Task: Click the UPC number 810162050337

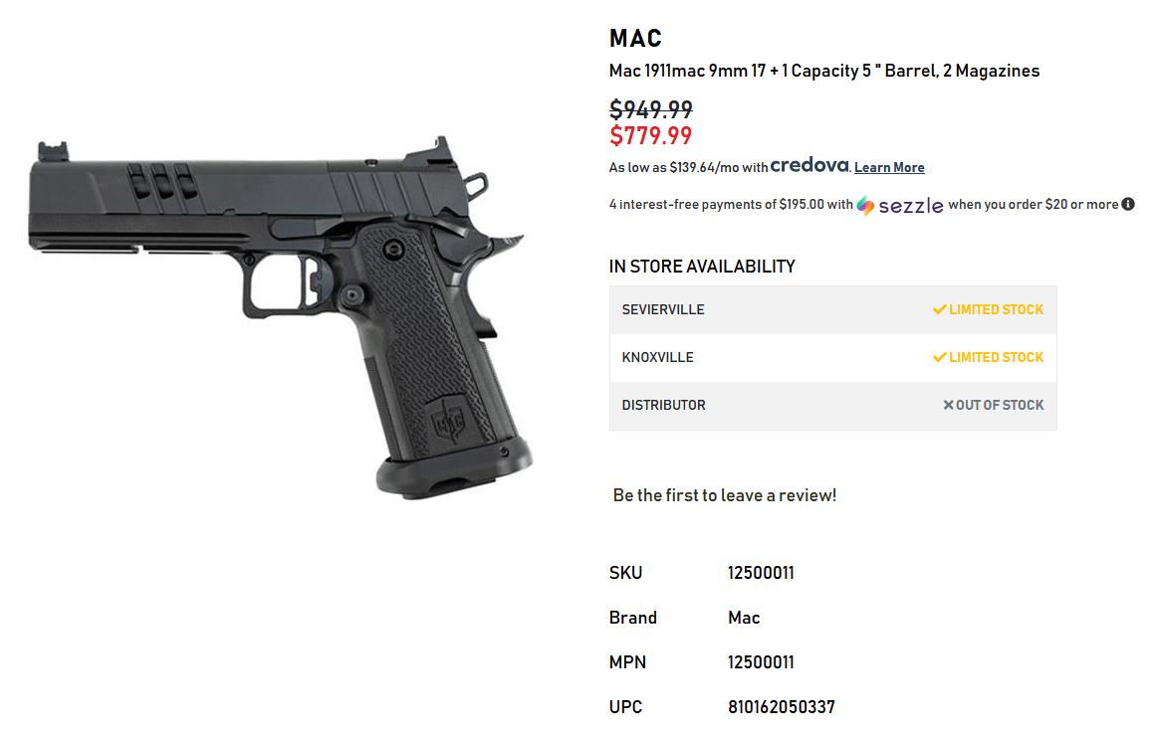Action: click(782, 707)
